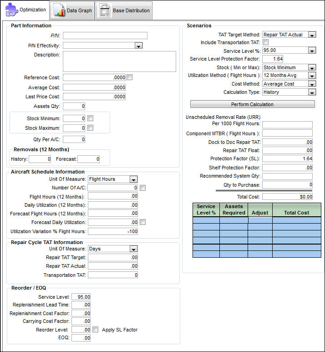
Task: Open the TAT Target Method dropdown
Action: pyautogui.click(x=312, y=35)
